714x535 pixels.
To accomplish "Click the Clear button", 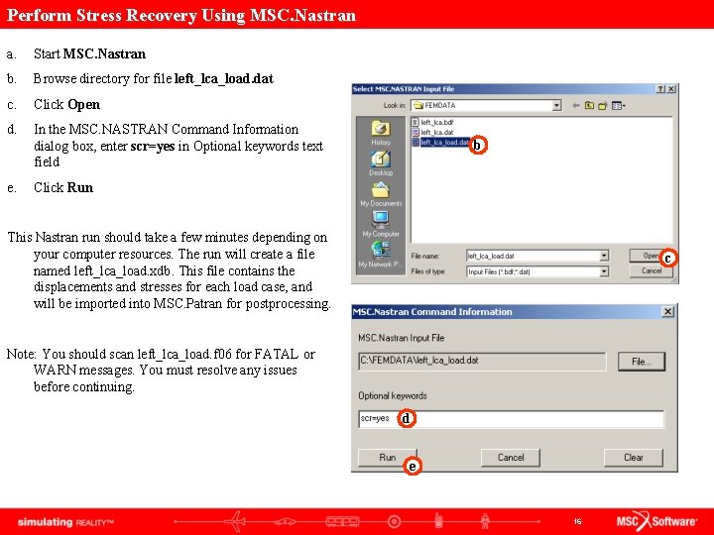I will coord(634,458).
